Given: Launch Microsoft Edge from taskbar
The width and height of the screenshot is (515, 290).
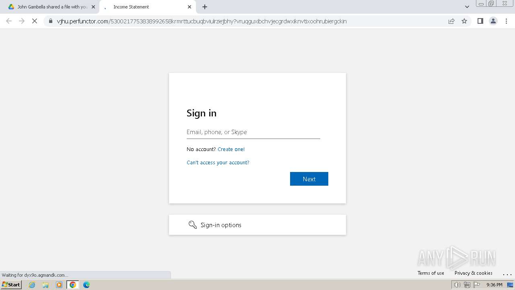Looking at the screenshot, I should (87, 285).
